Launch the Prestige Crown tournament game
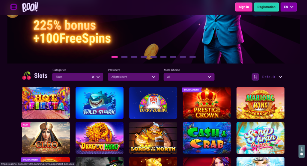 (207, 103)
